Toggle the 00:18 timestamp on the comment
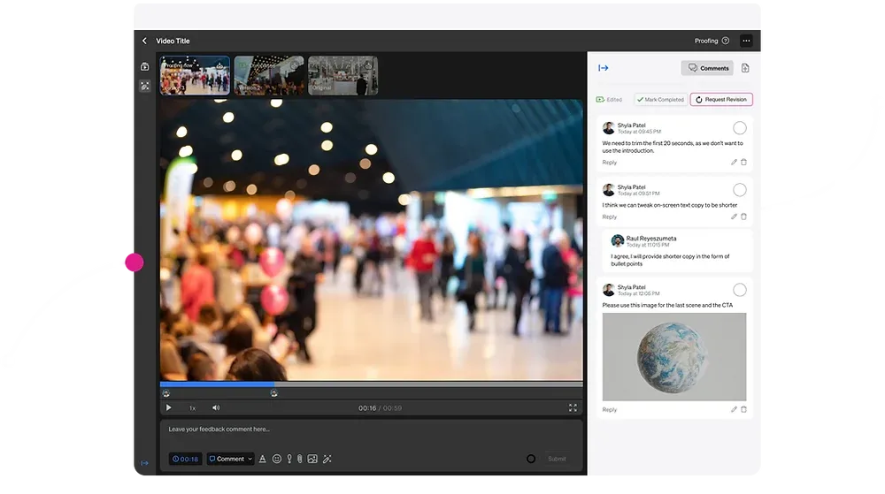 pyautogui.click(x=185, y=459)
